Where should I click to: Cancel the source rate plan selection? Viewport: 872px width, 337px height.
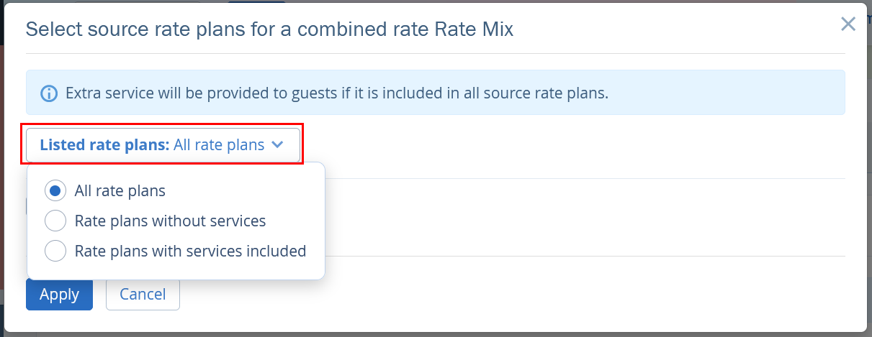tap(143, 295)
